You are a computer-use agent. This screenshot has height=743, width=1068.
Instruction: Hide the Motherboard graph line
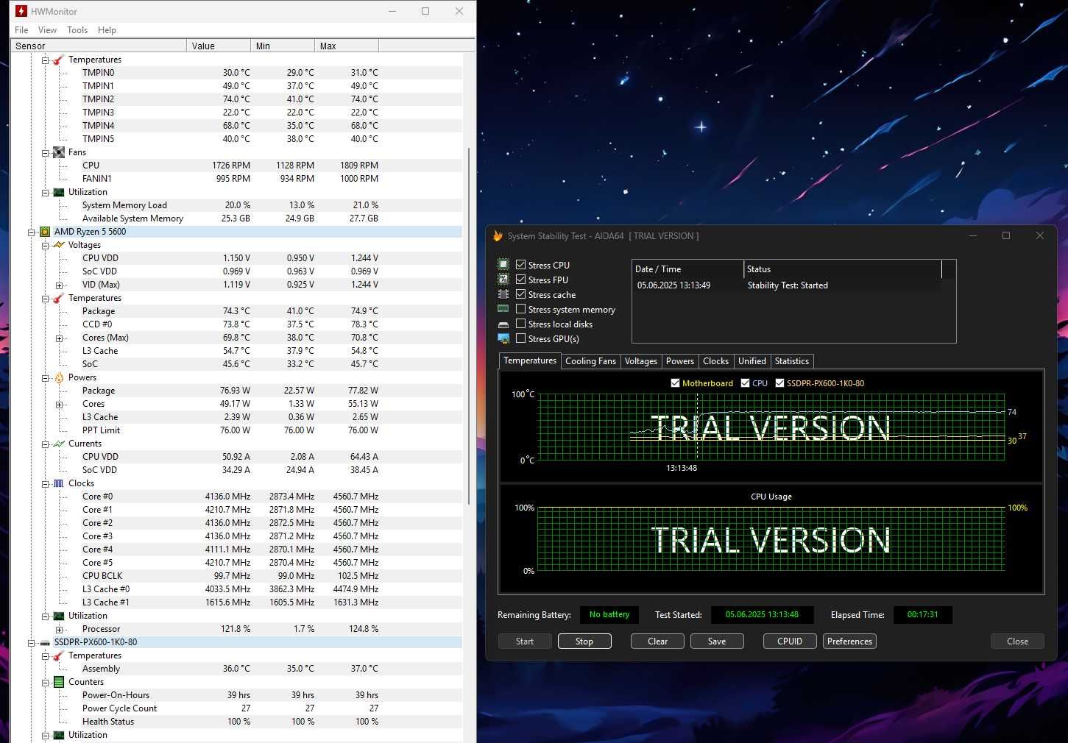pyautogui.click(x=675, y=383)
